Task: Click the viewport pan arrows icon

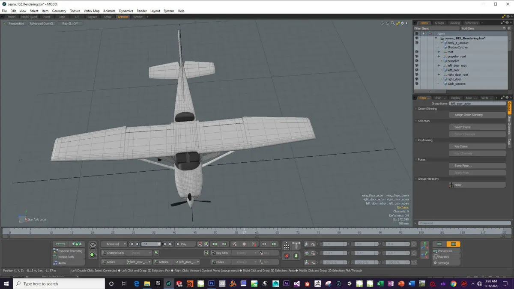Action: [x=382, y=23]
